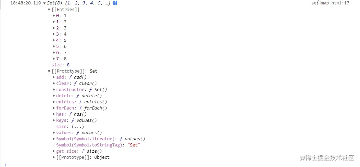
Task: Expand entry 0: 1
Action: (x=54, y=16)
